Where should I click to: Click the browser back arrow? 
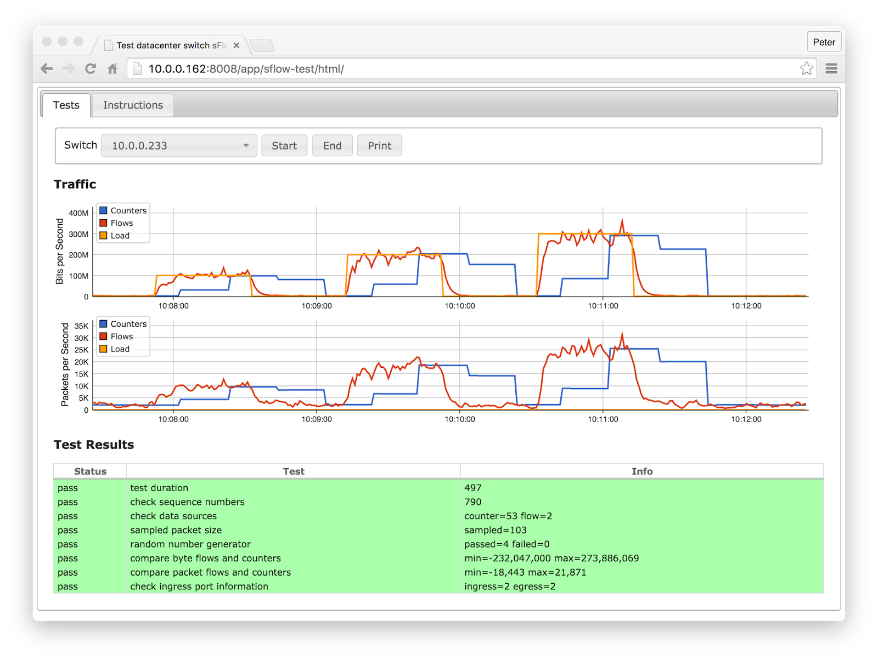[47, 69]
